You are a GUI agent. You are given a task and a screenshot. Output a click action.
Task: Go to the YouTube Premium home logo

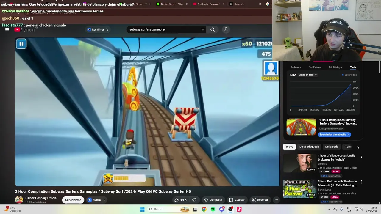pos(24,29)
